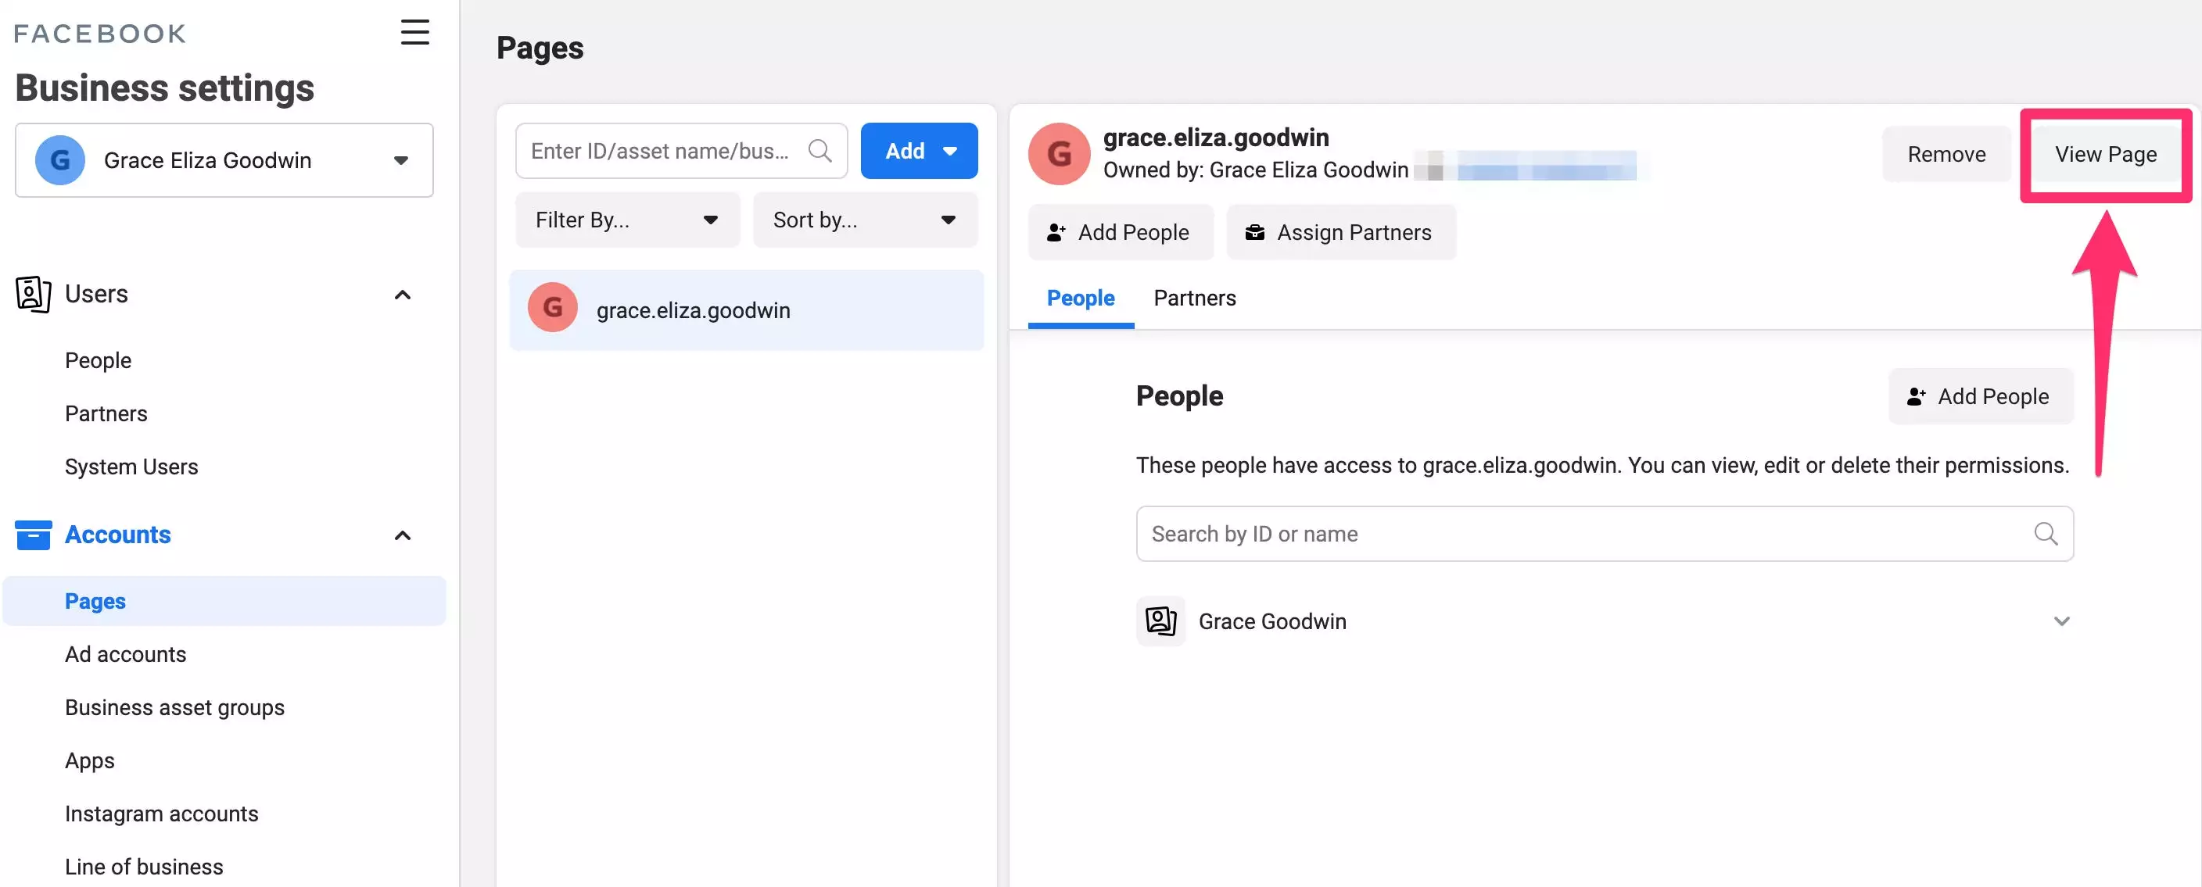
Task: Click Search by ID or name field
Action: [1581, 534]
